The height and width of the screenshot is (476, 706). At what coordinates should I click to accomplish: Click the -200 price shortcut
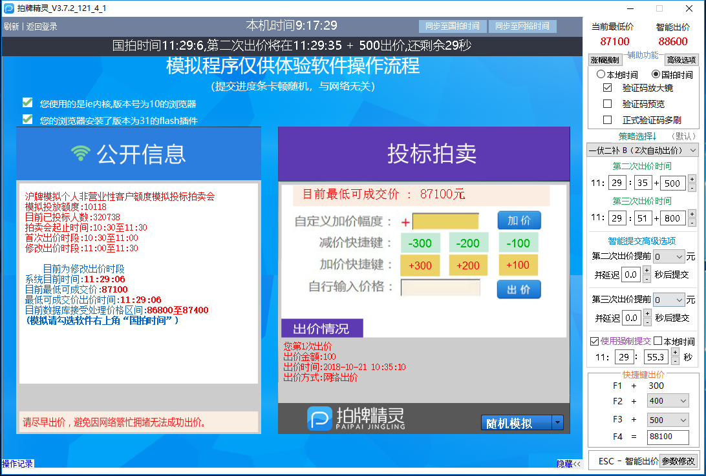(468, 243)
